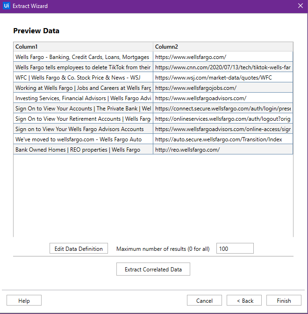Open Help for the wizard
308x314 pixels.
pyautogui.click(x=24, y=300)
